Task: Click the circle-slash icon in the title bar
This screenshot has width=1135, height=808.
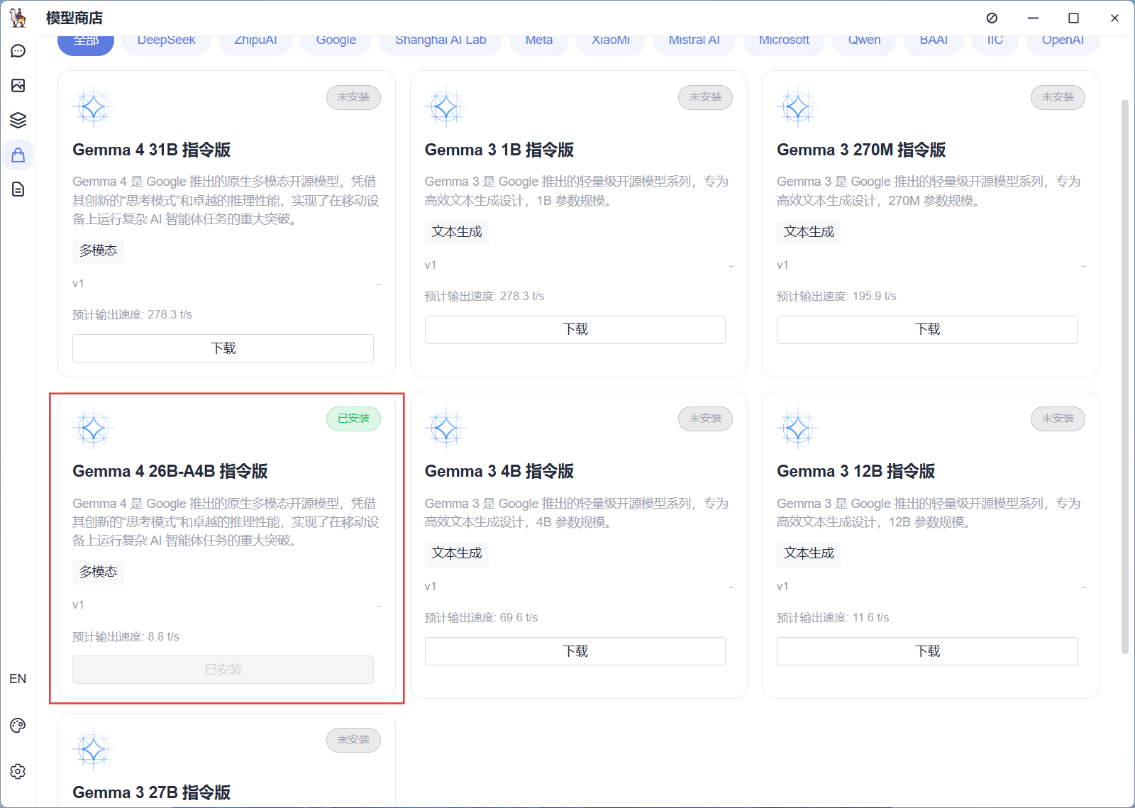Action: click(992, 18)
